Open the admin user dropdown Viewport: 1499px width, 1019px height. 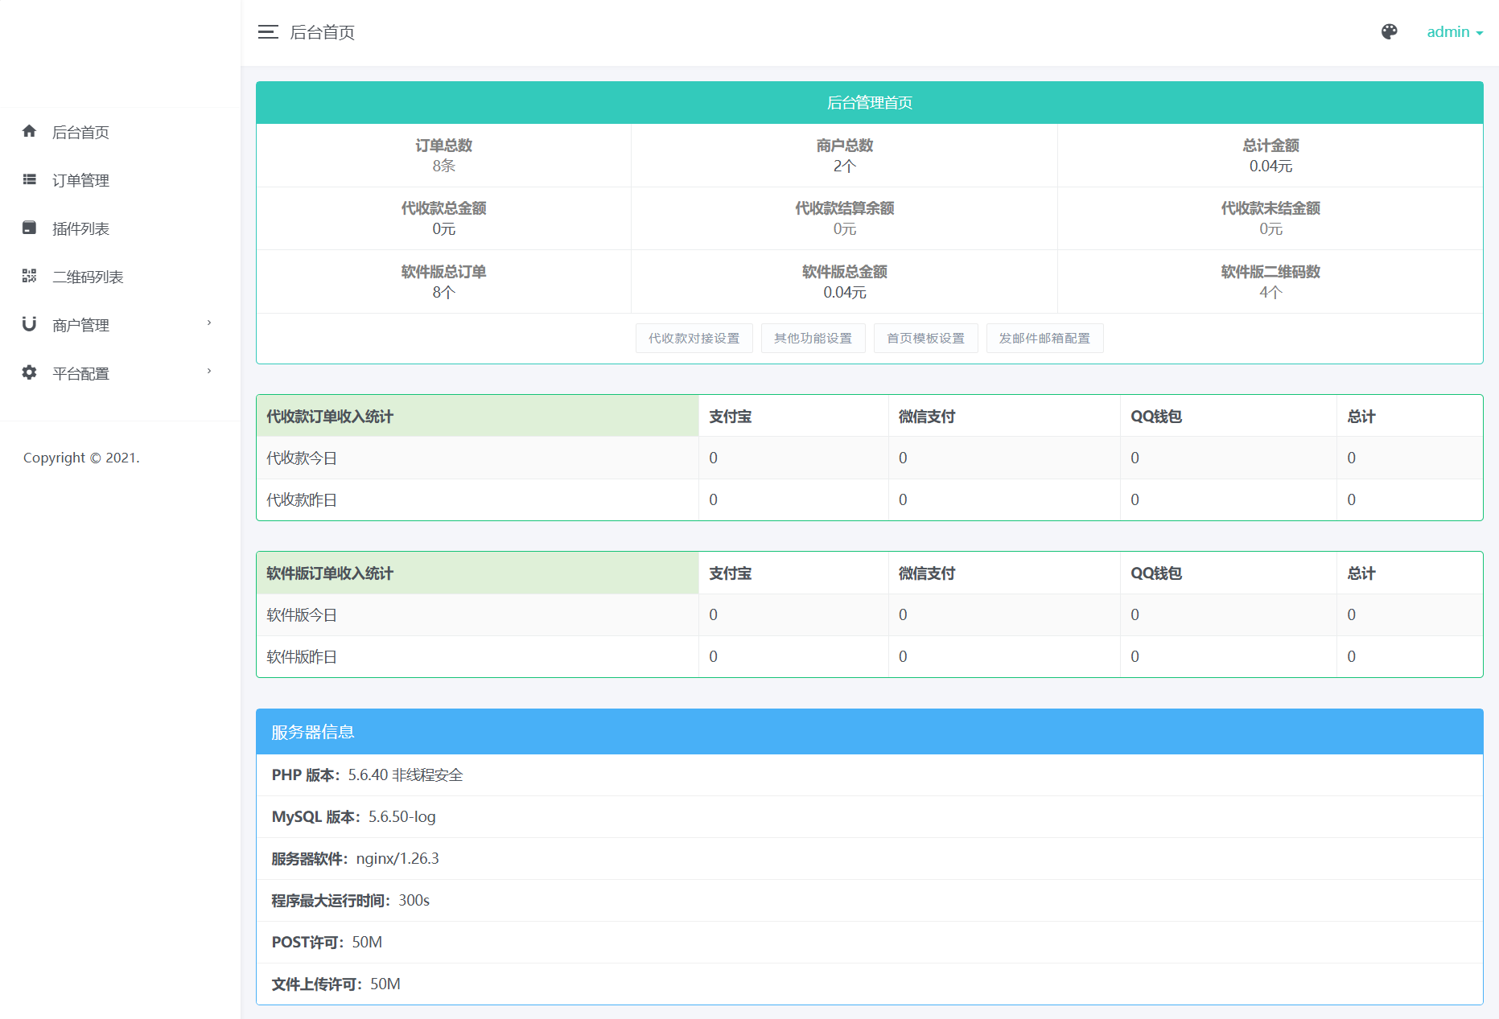coord(1454,32)
